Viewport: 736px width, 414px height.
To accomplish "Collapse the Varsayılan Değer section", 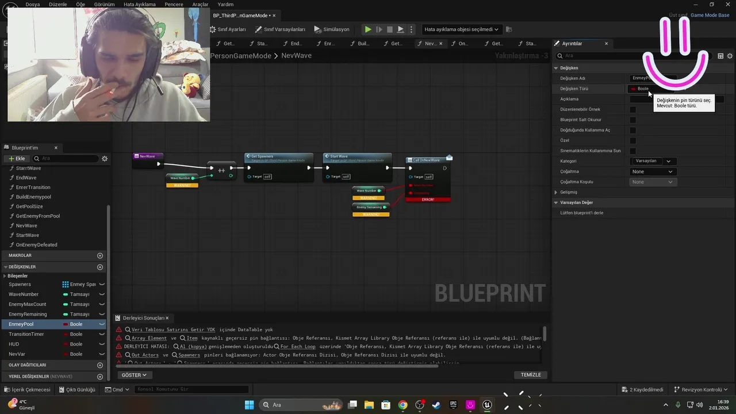I will 556,202.
